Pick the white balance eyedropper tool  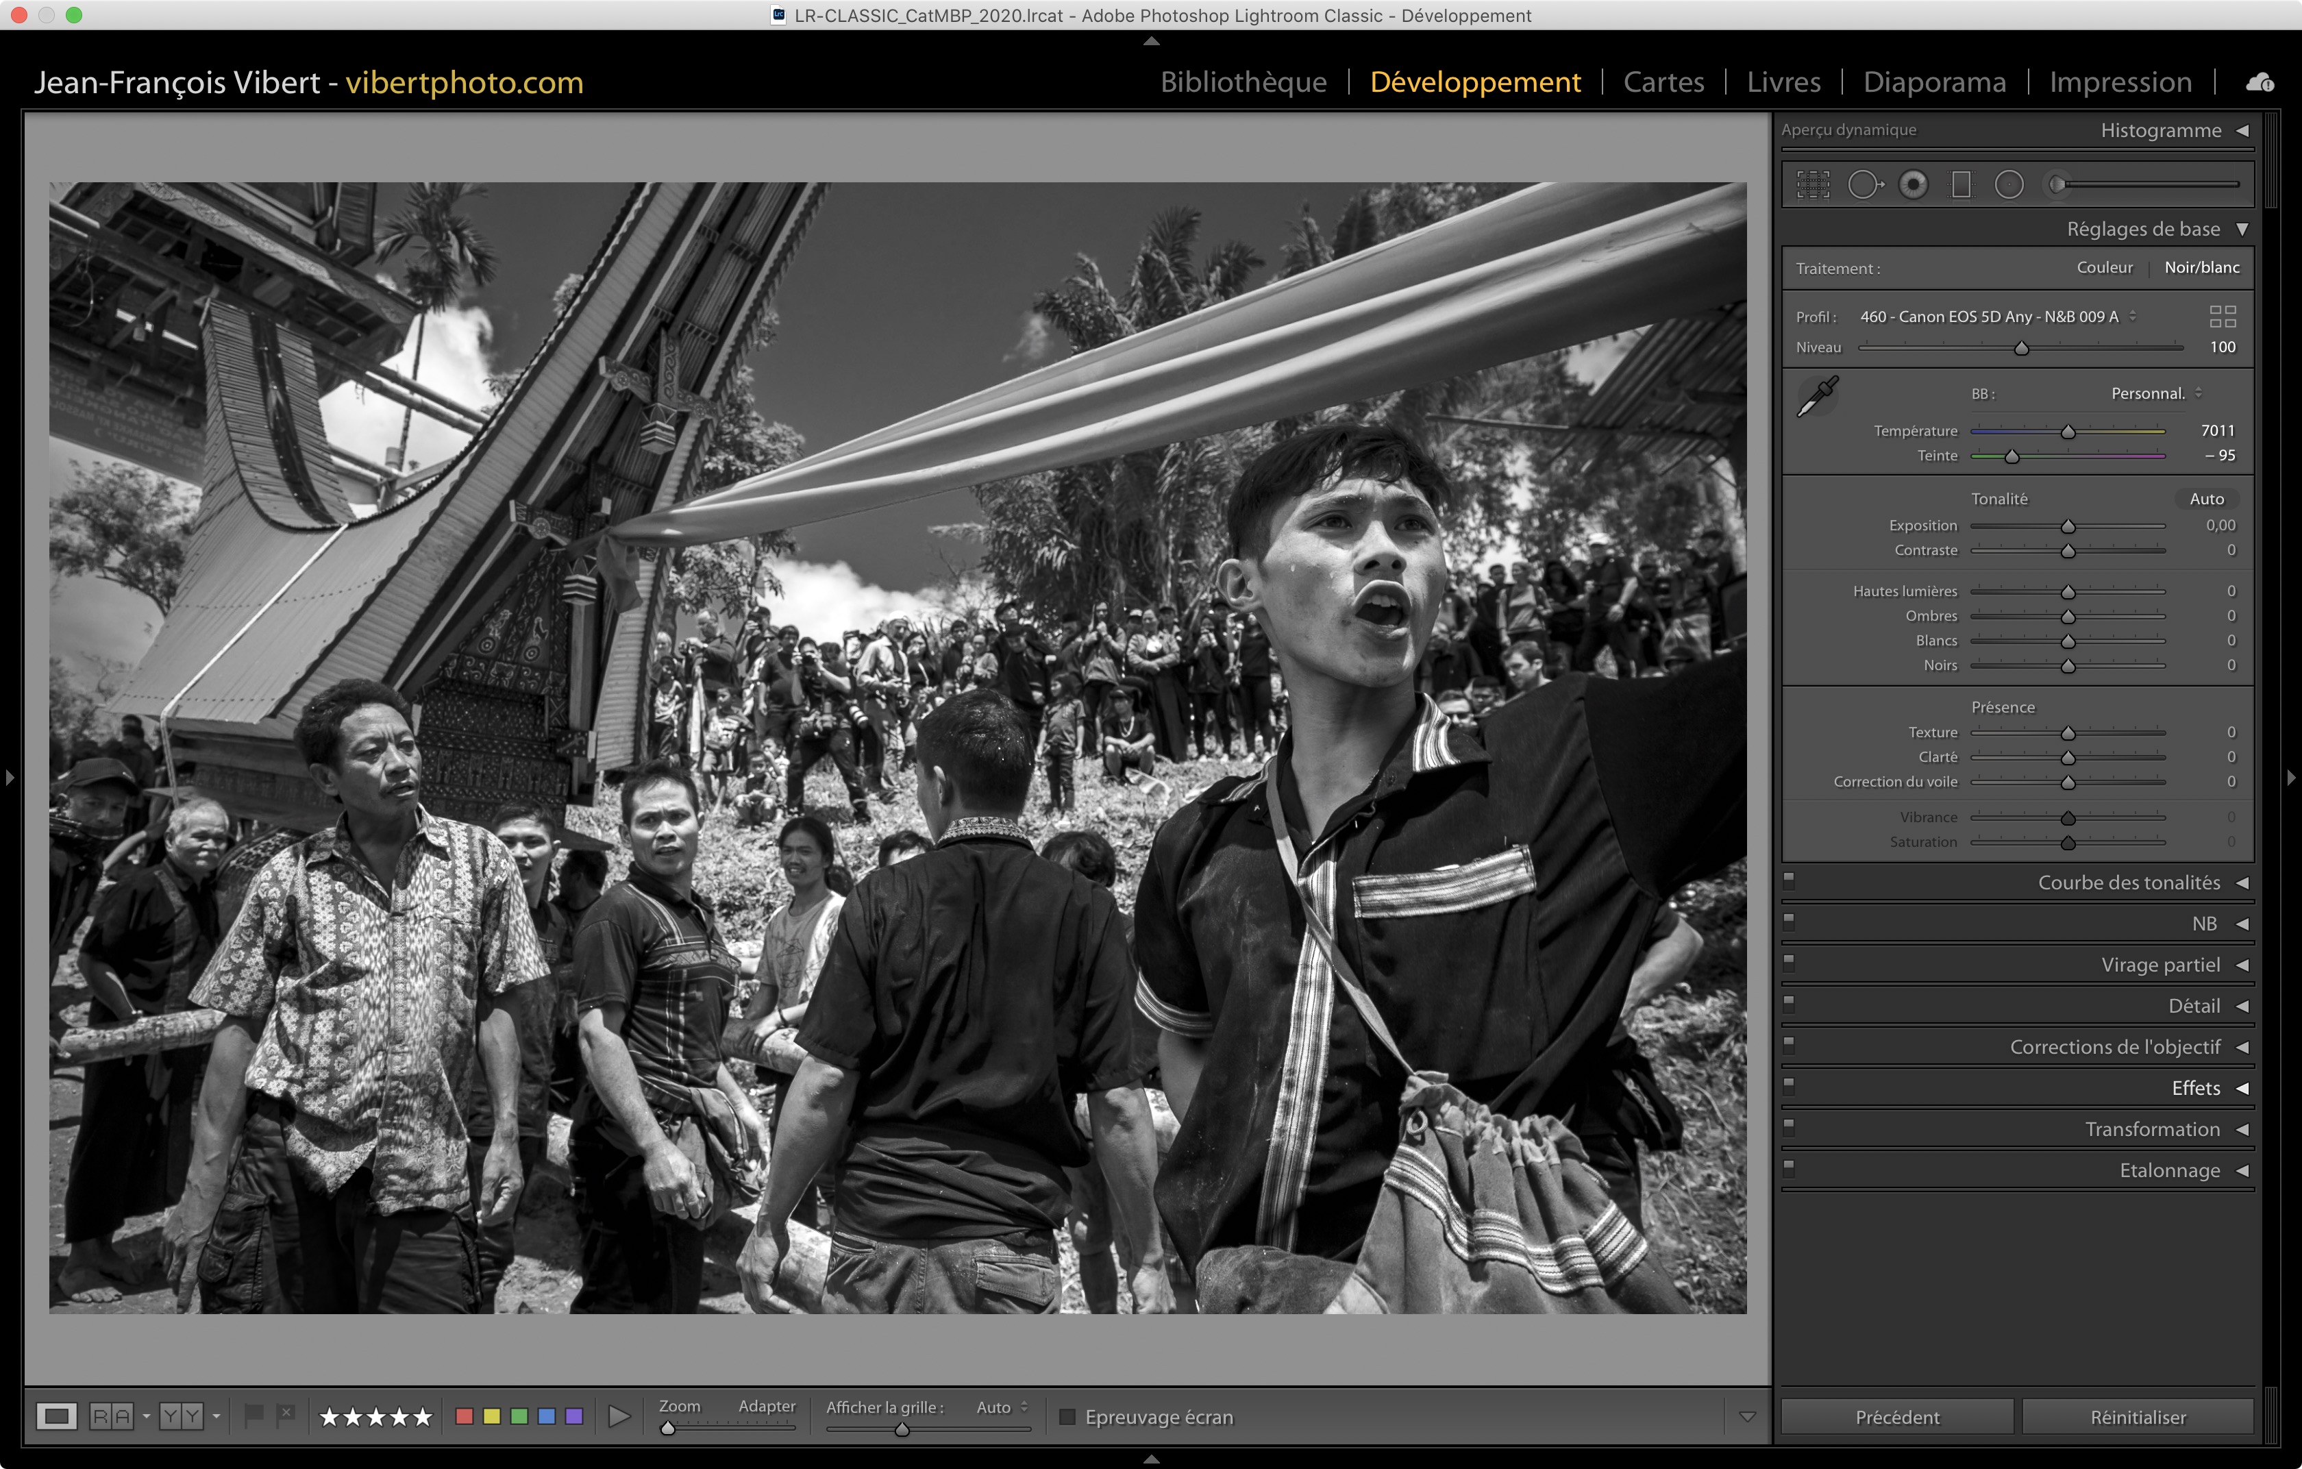[x=1818, y=395]
